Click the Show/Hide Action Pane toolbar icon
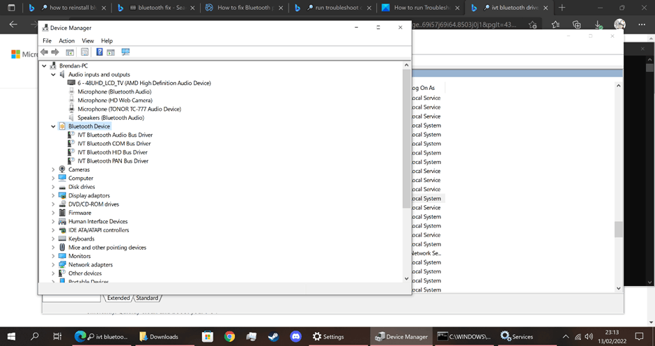 click(111, 52)
